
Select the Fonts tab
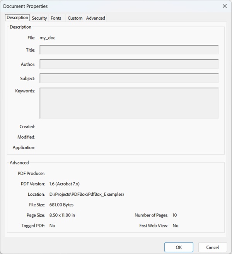(x=56, y=18)
